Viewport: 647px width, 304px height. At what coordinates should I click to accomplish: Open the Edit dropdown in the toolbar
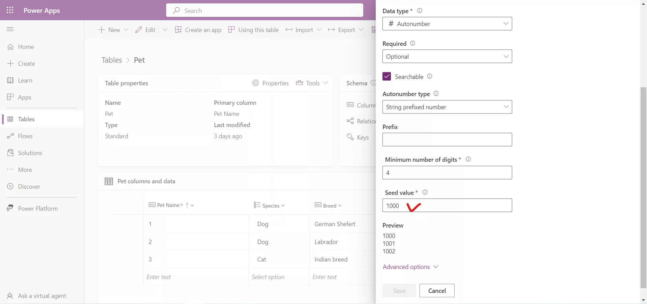[165, 30]
